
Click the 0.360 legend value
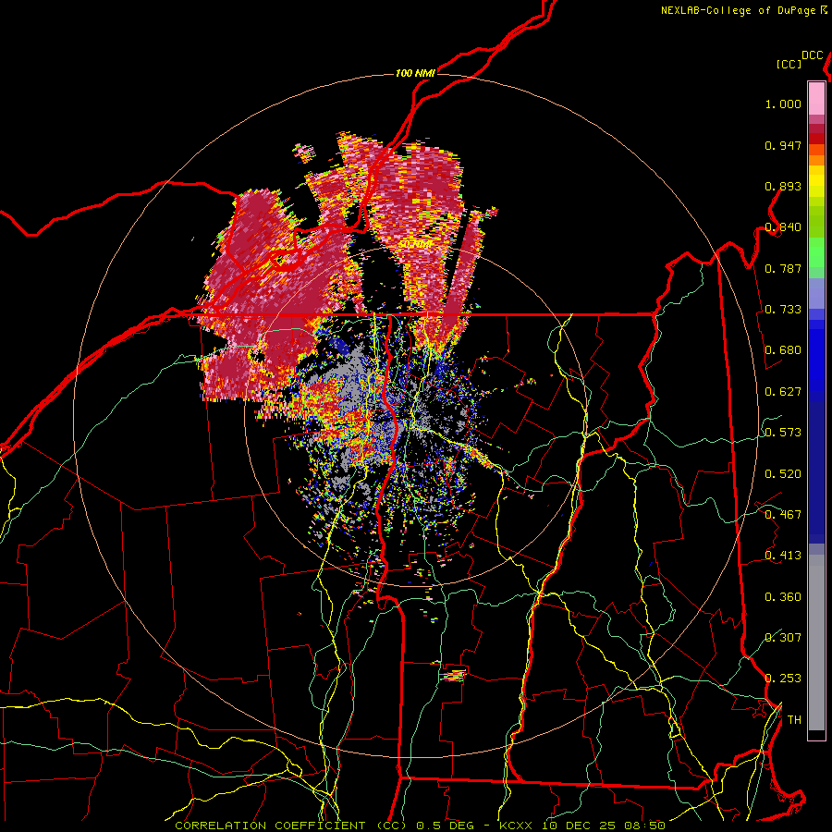point(783,597)
